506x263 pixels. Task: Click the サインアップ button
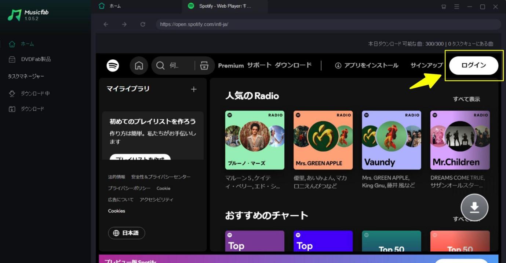[x=427, y=66]
